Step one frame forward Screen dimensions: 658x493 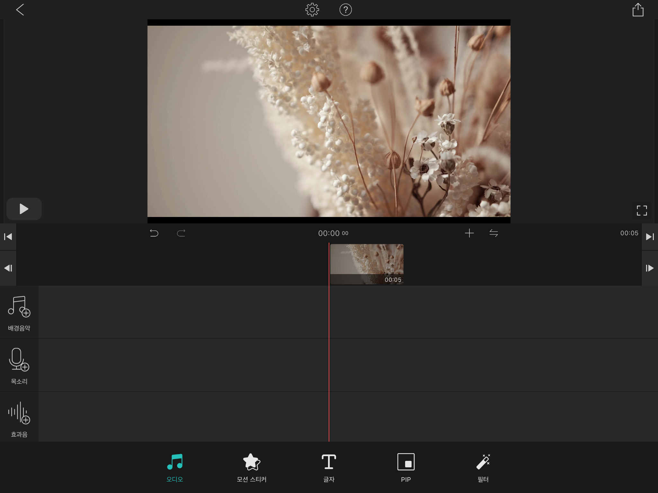point(650,268)
